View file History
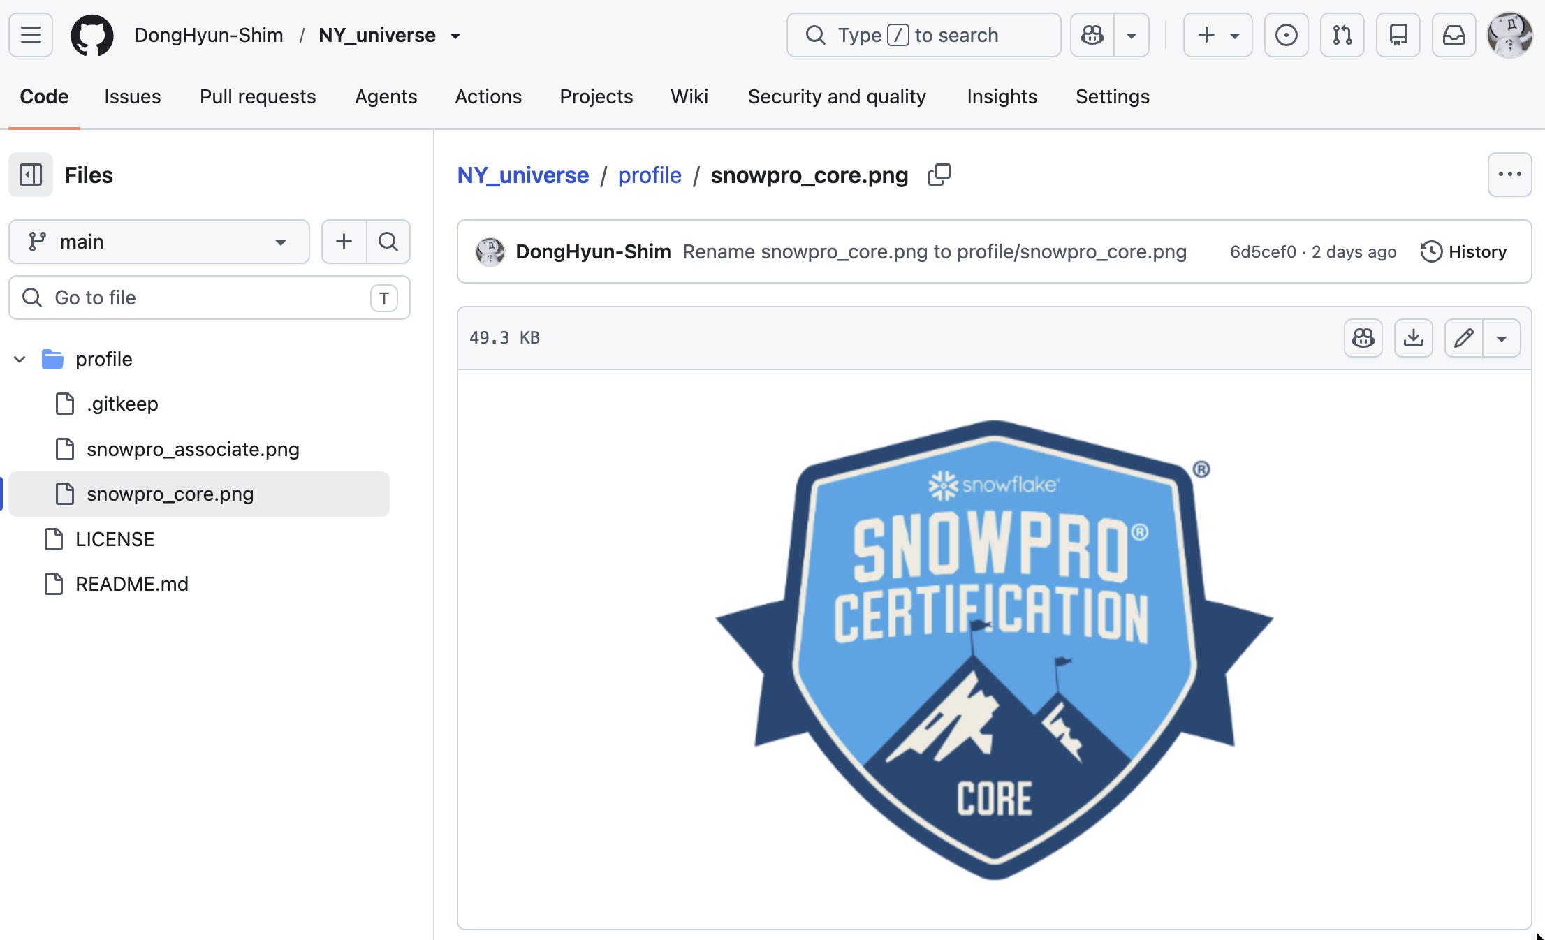1545x940 pixels. pos(1464,251)
